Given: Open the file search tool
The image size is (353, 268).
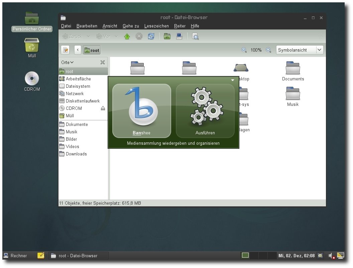Looking at the screenshot, I should point(195,37).
